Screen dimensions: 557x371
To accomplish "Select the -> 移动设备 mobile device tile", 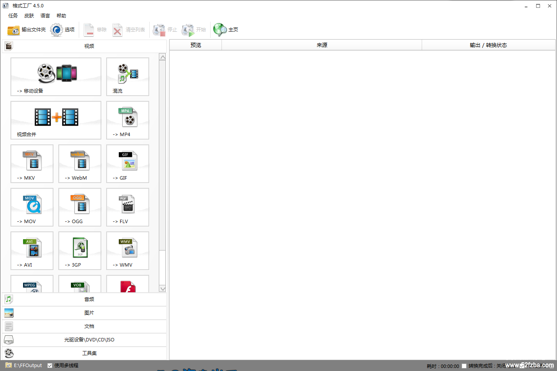I will (56, 77).
